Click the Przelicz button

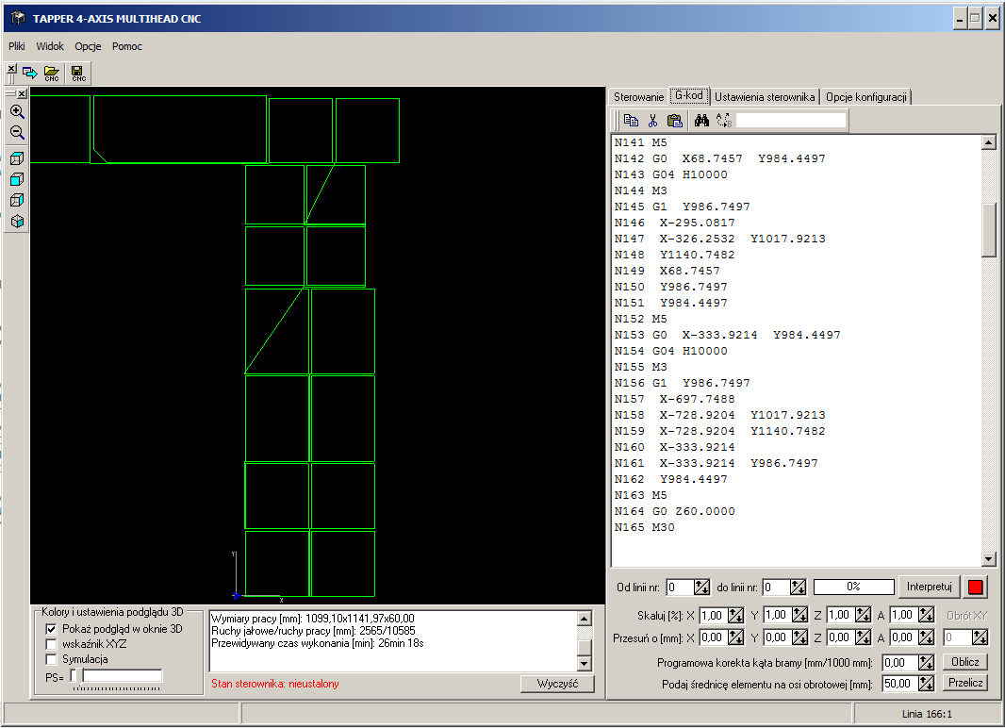964,683
